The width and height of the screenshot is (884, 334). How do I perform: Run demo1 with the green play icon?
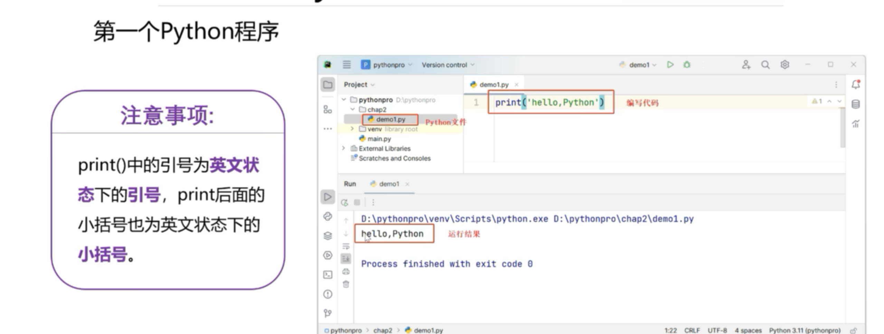pos(670,64)
